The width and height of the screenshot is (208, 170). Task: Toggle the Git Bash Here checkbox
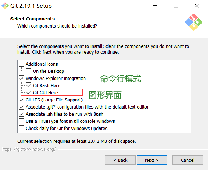coord(29,85)
